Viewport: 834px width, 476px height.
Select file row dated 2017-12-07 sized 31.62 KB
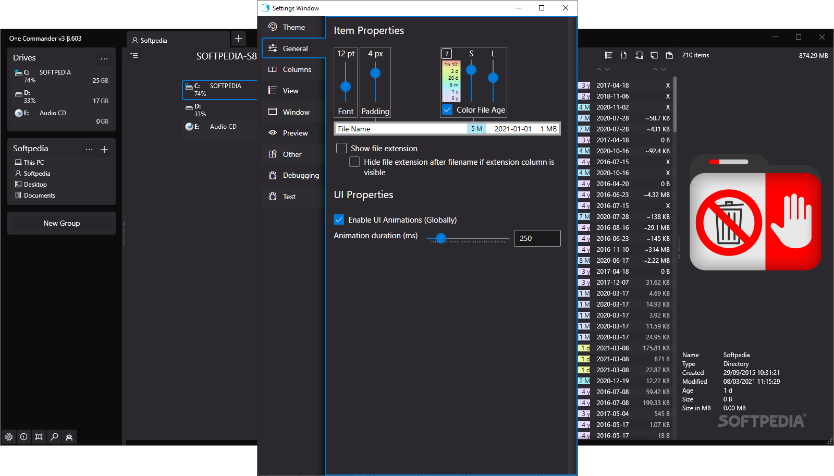tap(624, 283)
